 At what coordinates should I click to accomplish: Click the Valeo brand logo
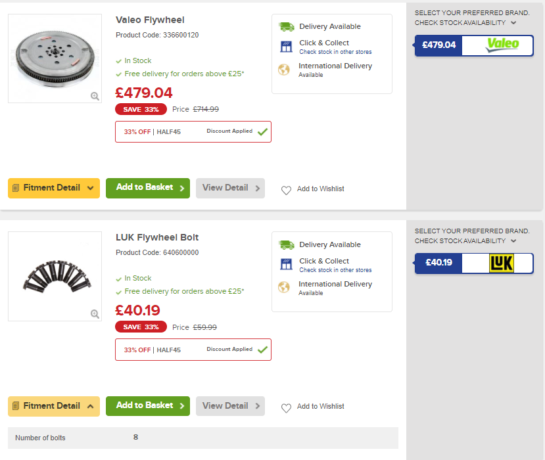(502, 45)
